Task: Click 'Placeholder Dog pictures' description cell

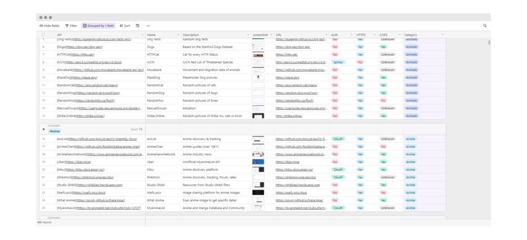Action: tap(216, 77)
